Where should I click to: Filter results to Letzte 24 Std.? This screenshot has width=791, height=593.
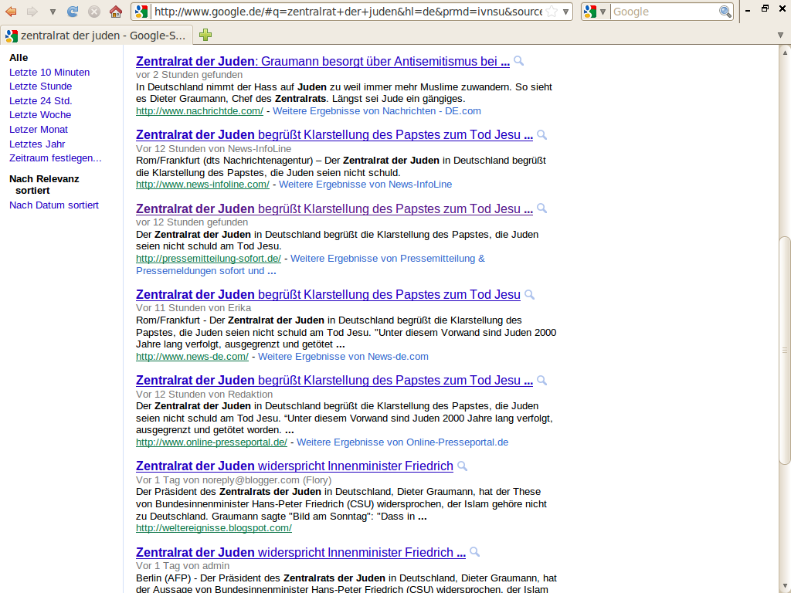(x=40, y=101)
